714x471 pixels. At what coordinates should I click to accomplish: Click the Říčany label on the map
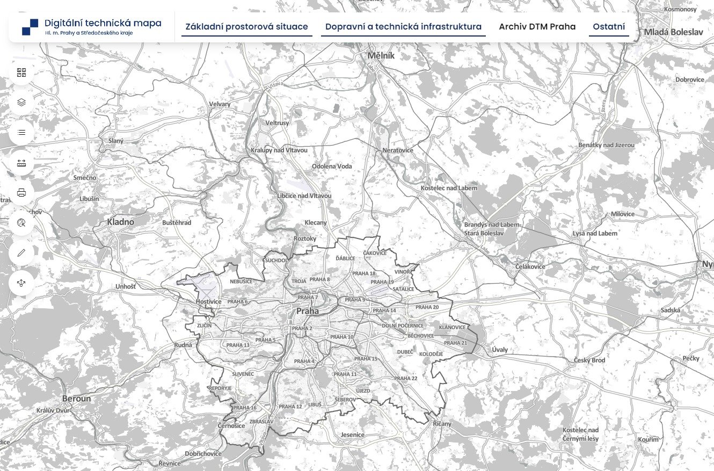[x=442, y=424]
